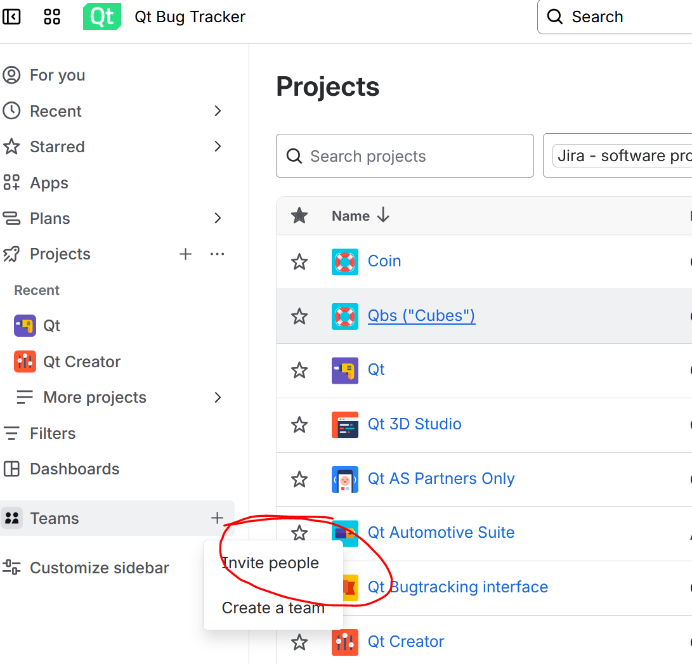The image size is (692, 664).
Task: Open recent project Qt Creator in sidebar
Action: click(x=82, y=361)
